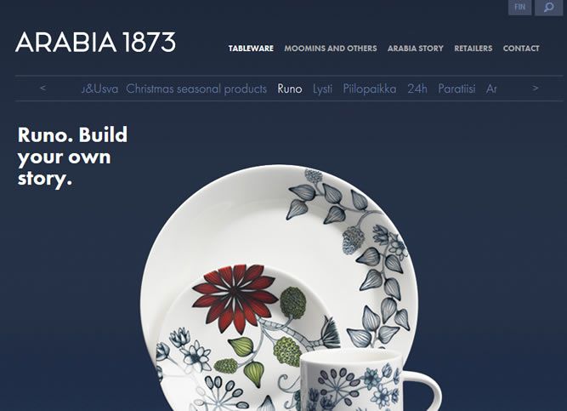This screenshot has width=567, height=411.
Task: Show previous collections with left arrow
Action: (x=43, y=88)
